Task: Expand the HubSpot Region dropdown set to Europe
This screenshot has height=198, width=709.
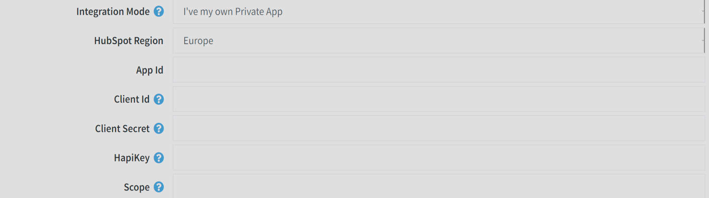Action: (x=438, y=40)
